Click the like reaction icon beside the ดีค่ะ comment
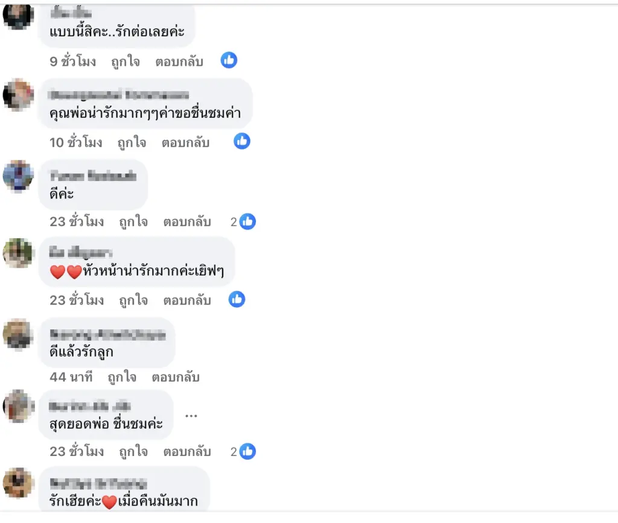Screen dimensions: 618x523 pyautogui.click(x=247, y=221)
